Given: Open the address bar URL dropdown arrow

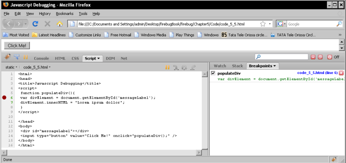Looking at the screenshot, I should click(270, 24).
